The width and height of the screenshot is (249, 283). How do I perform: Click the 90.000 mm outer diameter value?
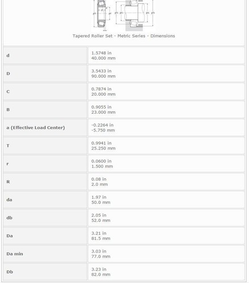click(103, 76)
